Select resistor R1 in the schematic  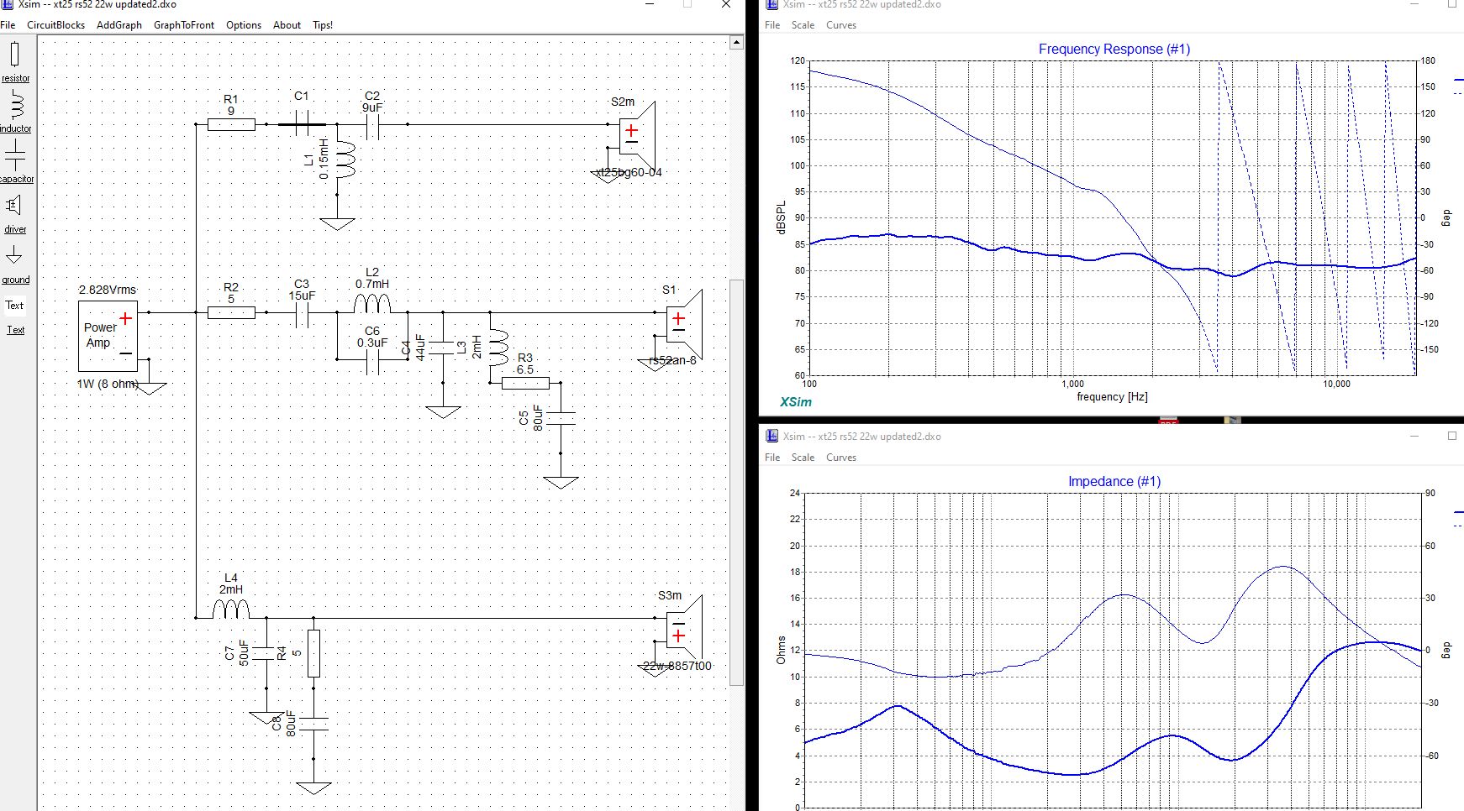click(x=231, y=124)
